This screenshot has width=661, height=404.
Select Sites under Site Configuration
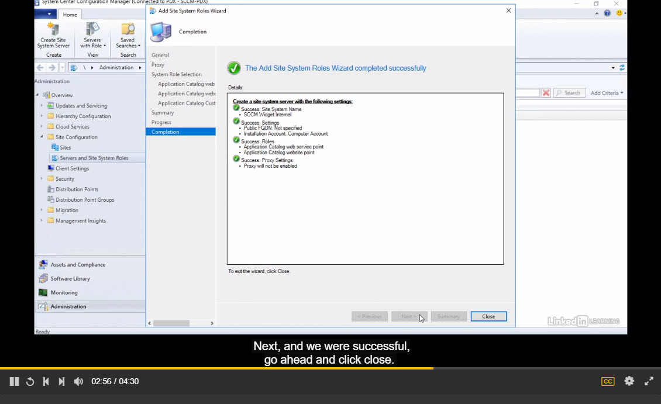point(66,147)
